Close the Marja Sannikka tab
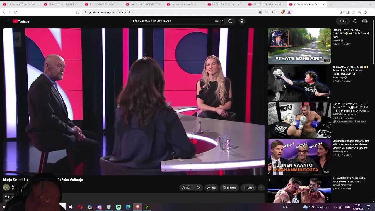The image size is (375, 211). 324,4
